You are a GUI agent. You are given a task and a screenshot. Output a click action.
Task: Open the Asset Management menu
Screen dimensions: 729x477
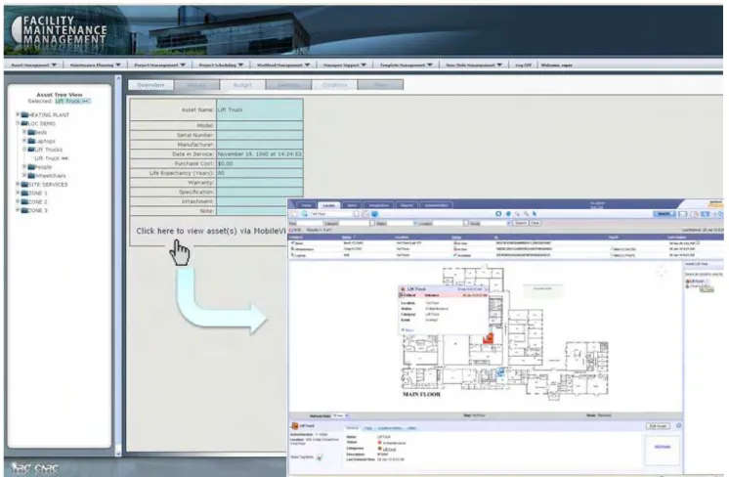pyautogui.click(x=34, y=65)
